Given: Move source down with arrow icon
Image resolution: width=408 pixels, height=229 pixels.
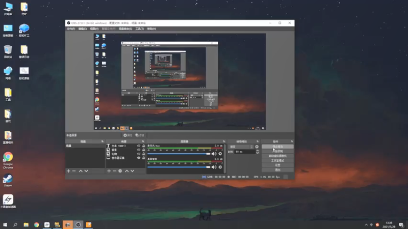Looking at the screenshot, I should tap(133, 171).
